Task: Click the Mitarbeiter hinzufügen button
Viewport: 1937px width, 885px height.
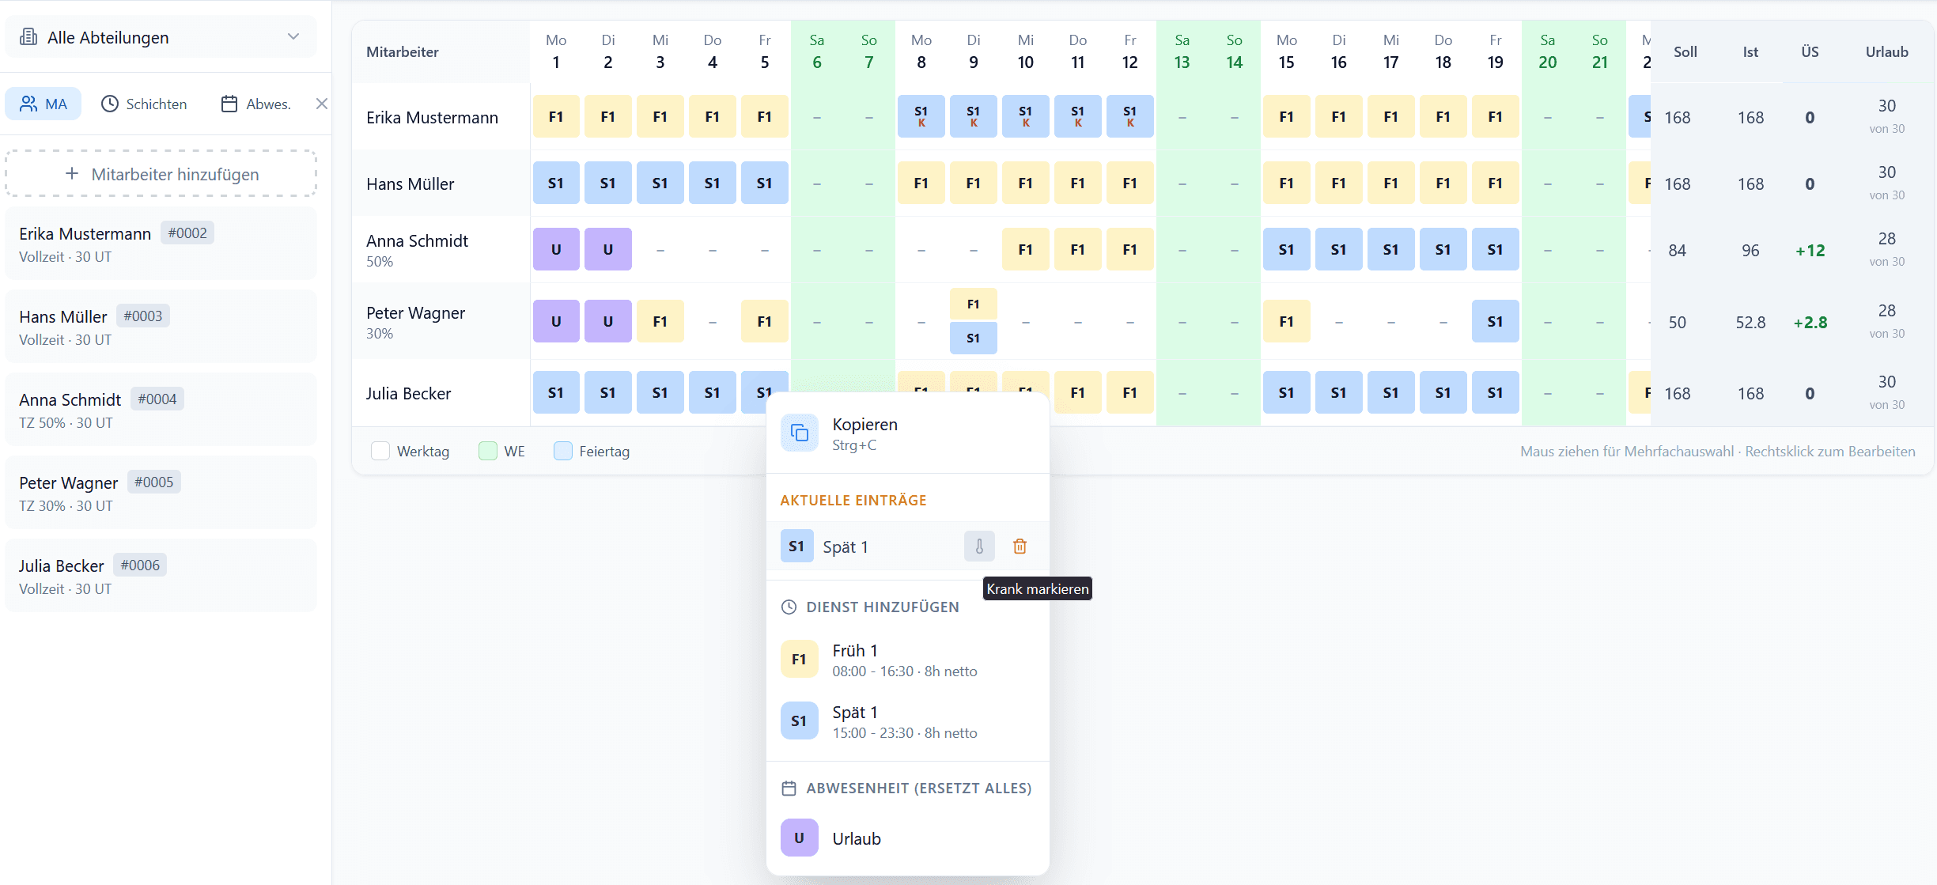Action: (x=161, y=173)
